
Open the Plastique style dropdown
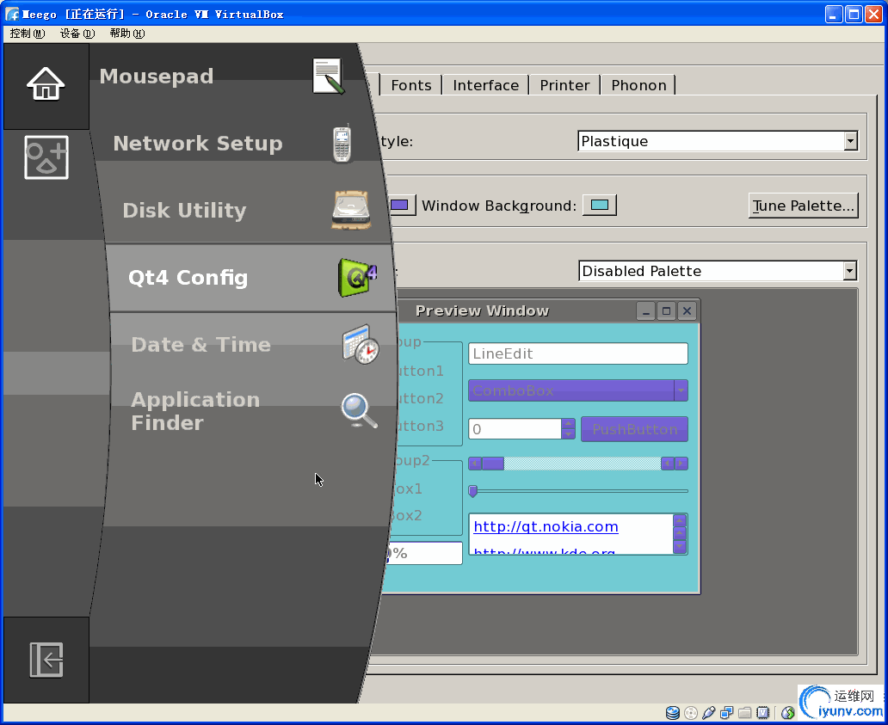[x=718, y=141]
